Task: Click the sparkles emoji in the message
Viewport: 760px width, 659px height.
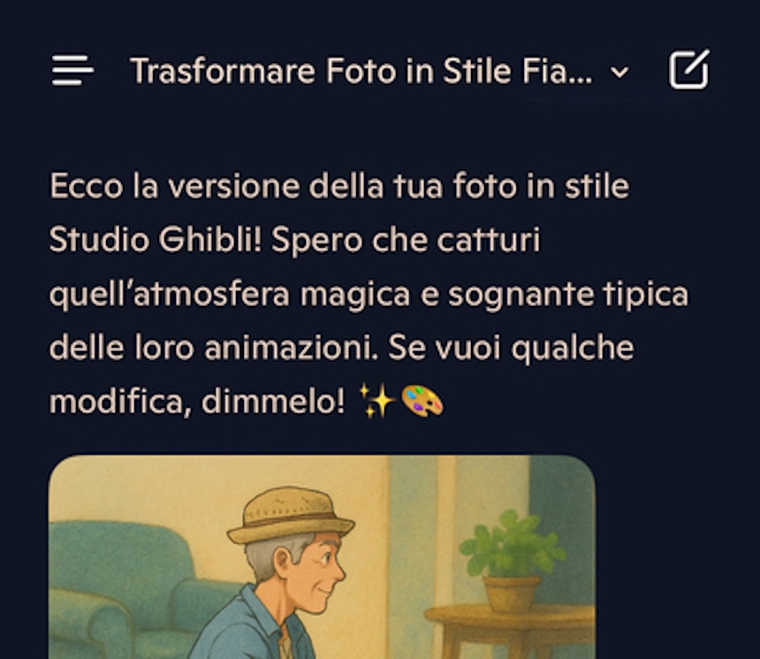Action: [x=377, y=401]
